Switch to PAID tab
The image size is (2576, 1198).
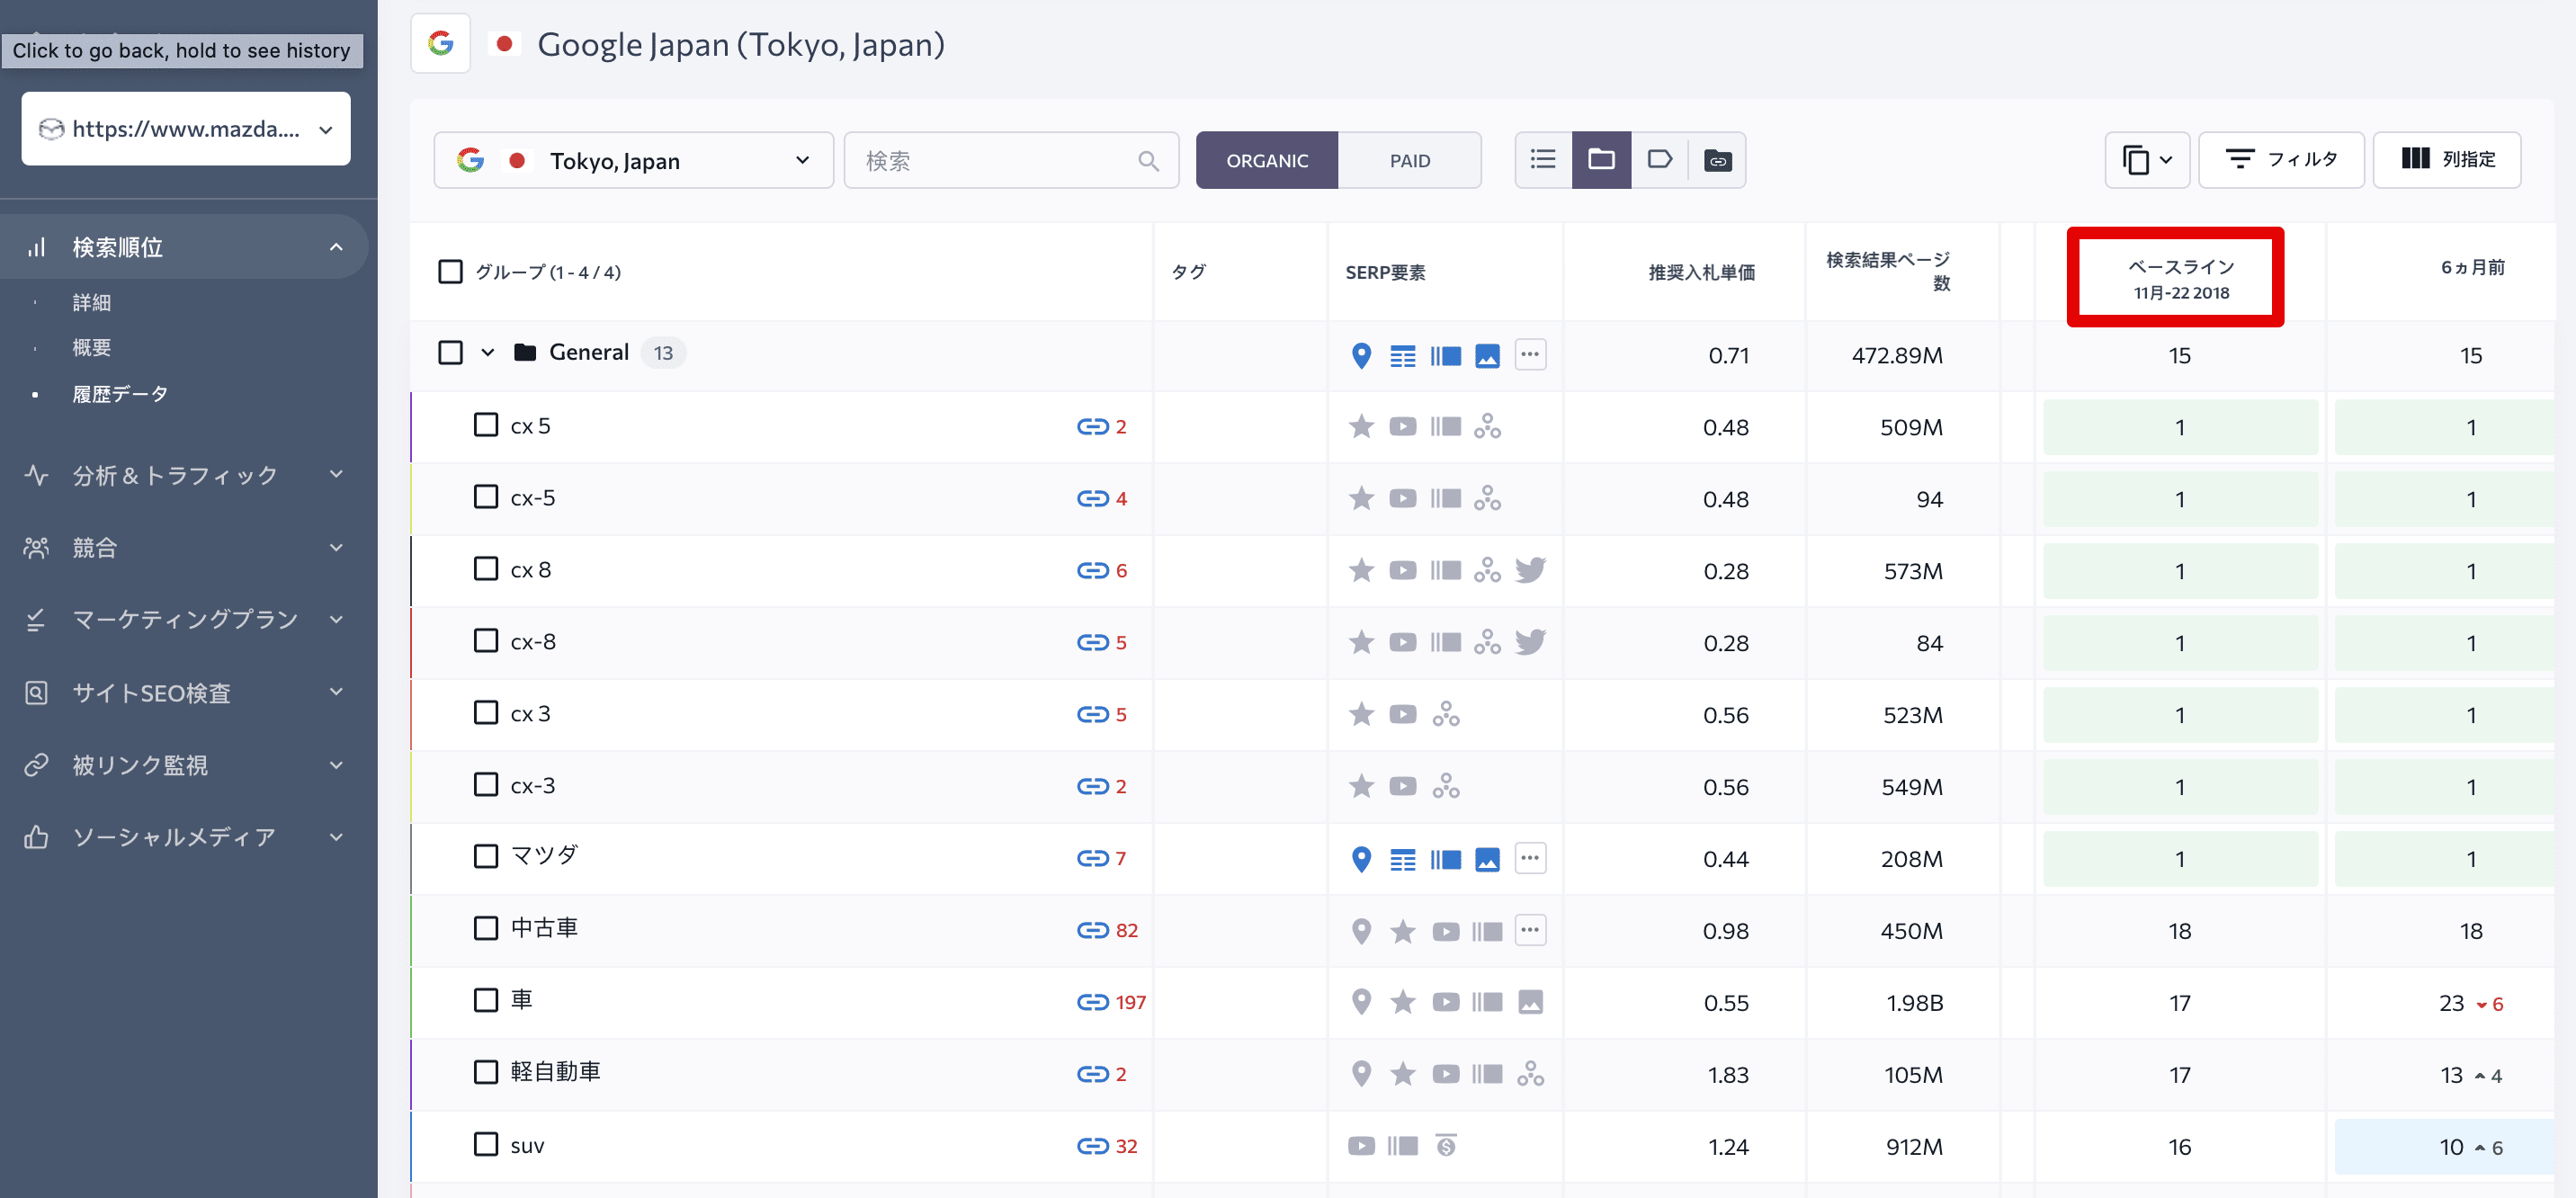click(1410, 160)
